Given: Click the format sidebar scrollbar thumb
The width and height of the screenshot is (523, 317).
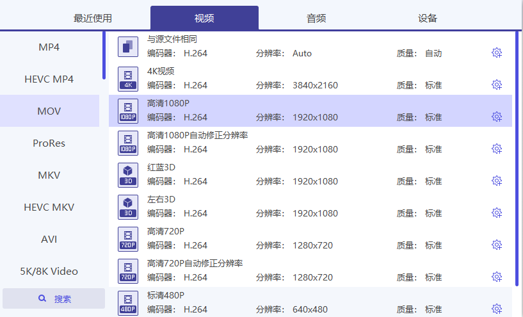Looking at the screenshot, I should (104, 55).
